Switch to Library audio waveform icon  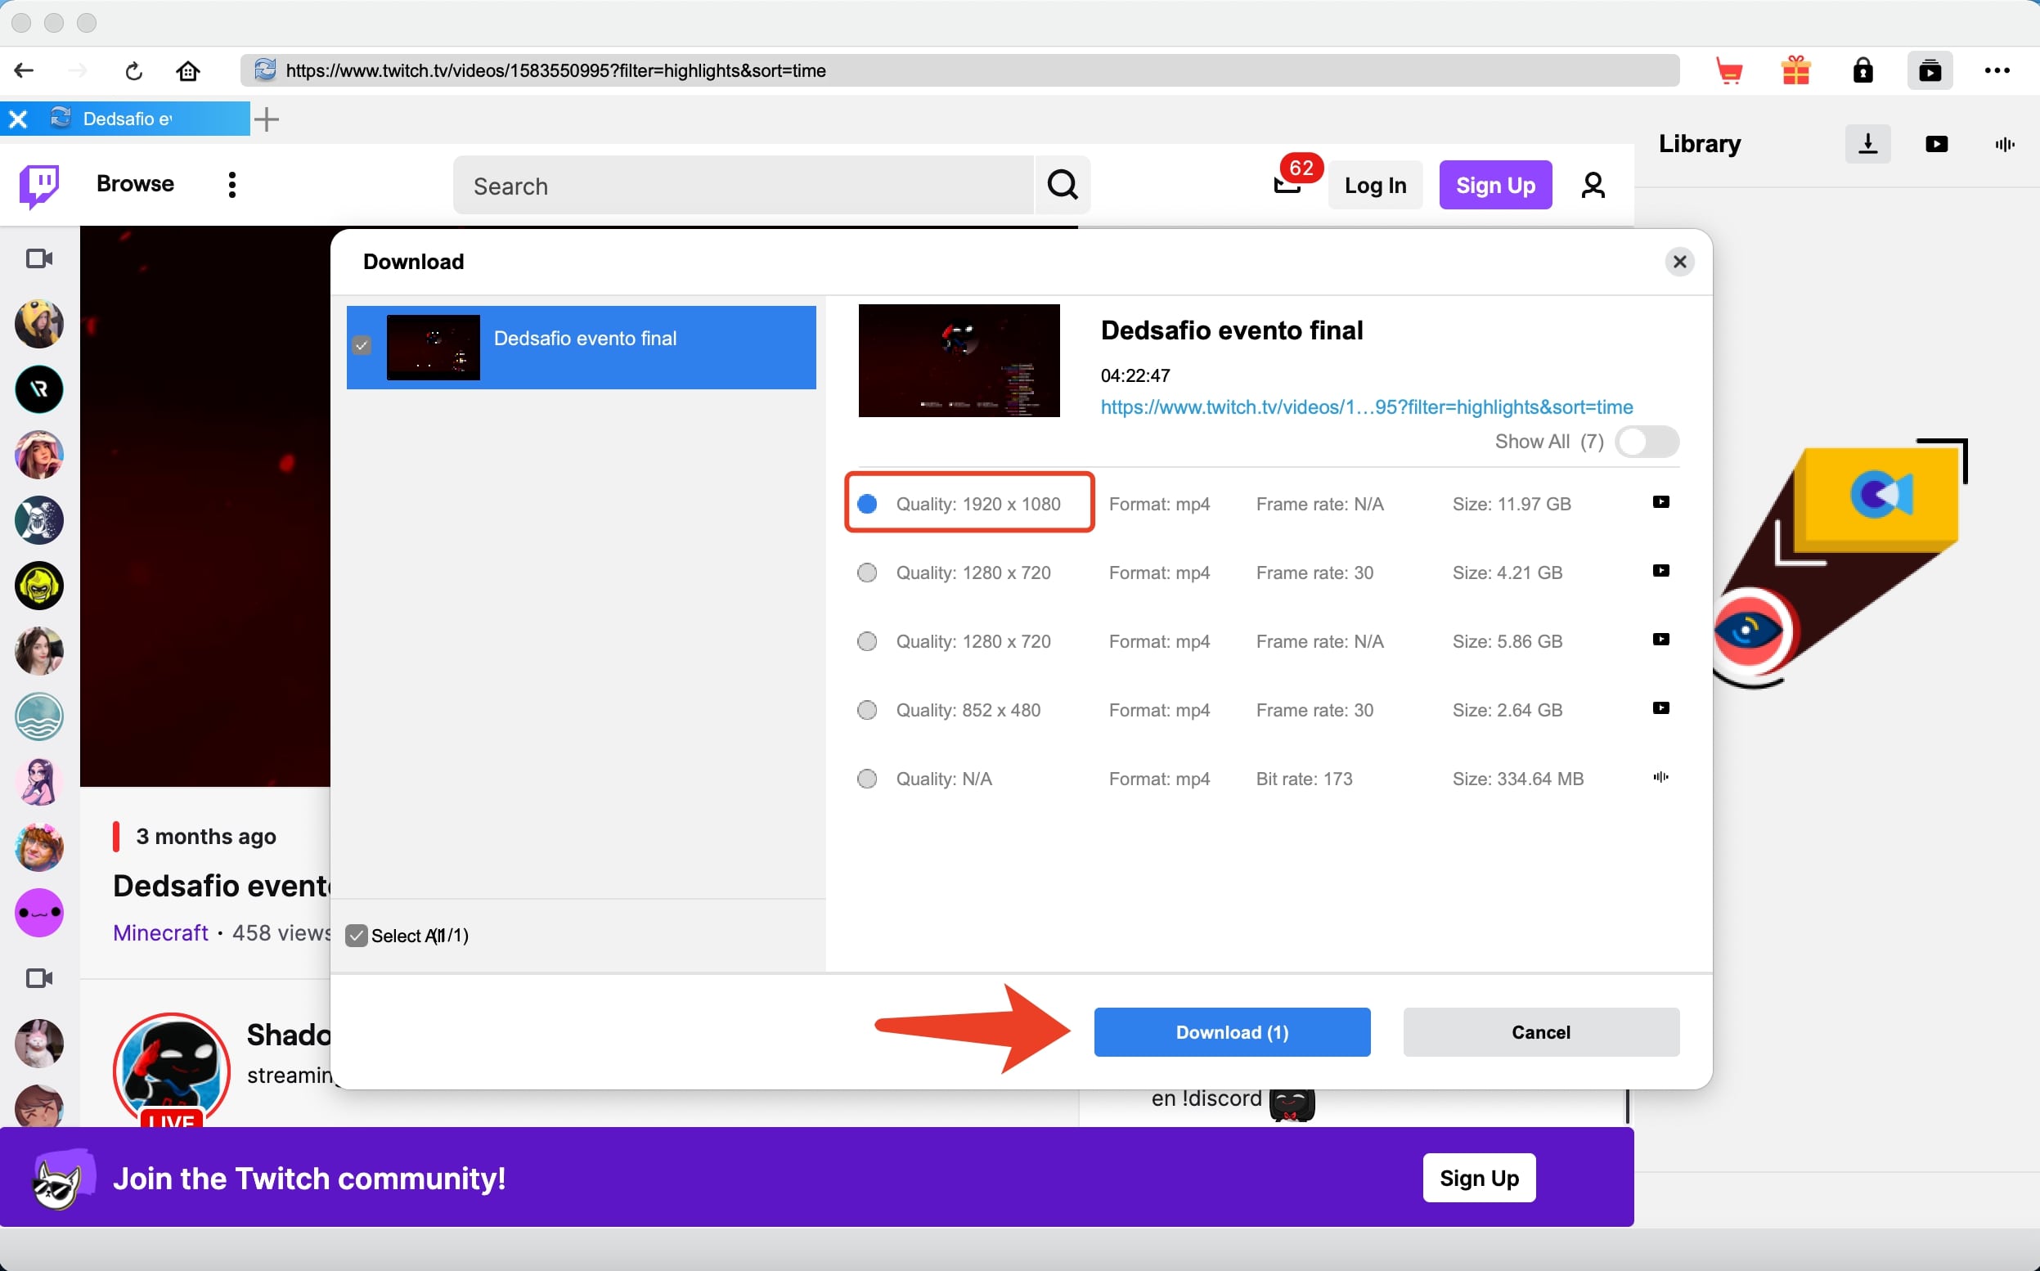click(2004, 145)
